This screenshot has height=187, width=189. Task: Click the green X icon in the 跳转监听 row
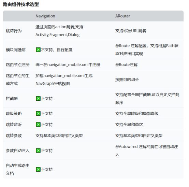[x=38, y=125]
